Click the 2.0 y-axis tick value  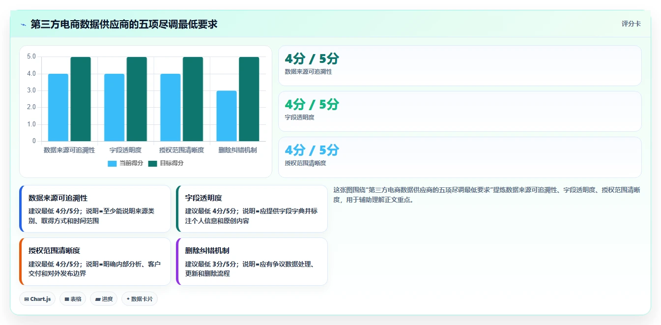tap(31, 107)
